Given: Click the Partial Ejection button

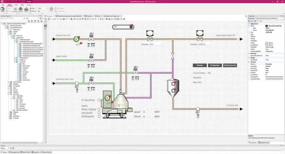Looking at the screenshot, I should click(230, 65).
